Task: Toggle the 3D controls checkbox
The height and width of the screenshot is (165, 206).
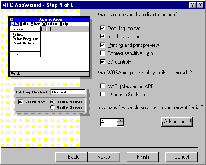Action: pyautogui.click(x=102, y=62)
